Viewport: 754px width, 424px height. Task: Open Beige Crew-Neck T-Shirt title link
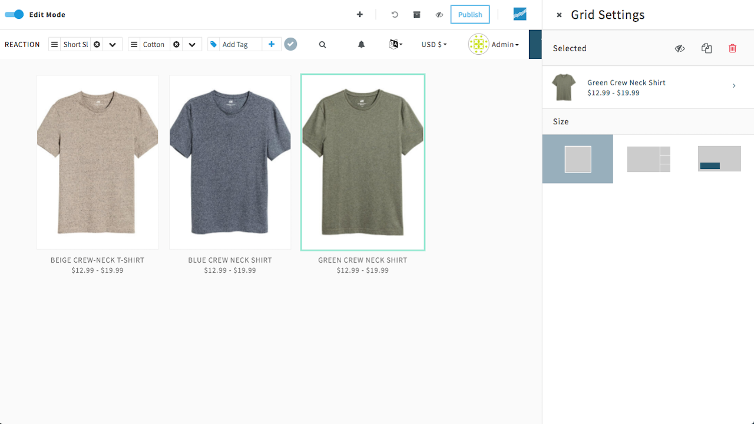pyautogui.click(x=97, y=260)
